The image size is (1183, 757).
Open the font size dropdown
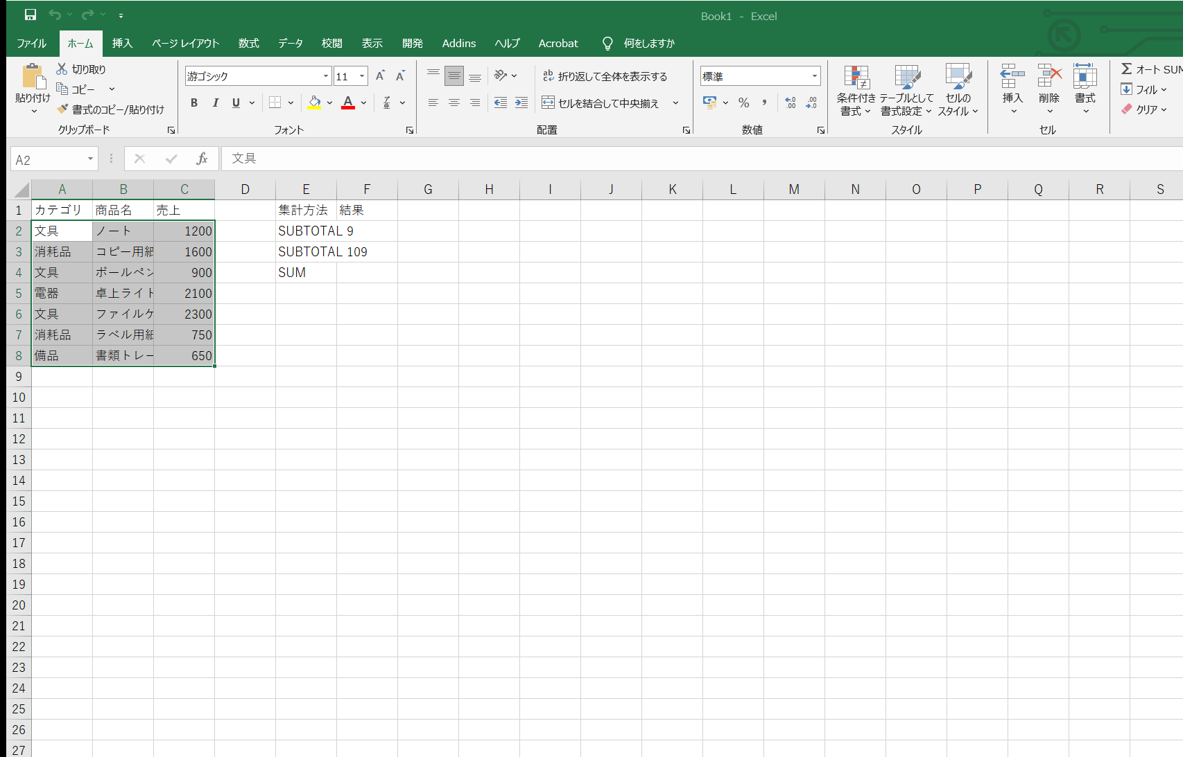click(x=362, y=76)
